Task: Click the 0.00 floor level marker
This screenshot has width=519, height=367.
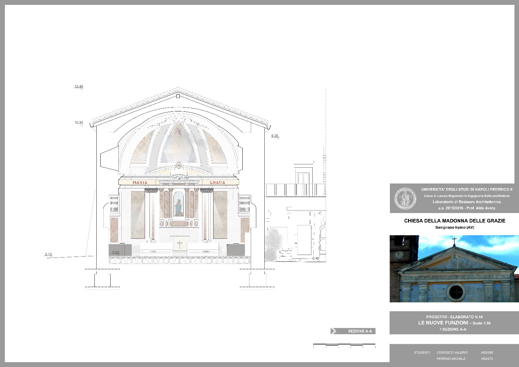Action: click(x=116, y=252)
